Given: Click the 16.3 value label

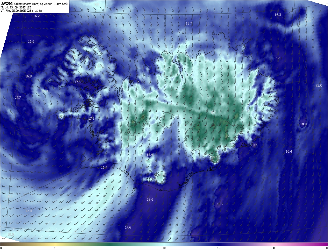Looking at the screenshot, I should pyautogui.click(x=278, y=15).
